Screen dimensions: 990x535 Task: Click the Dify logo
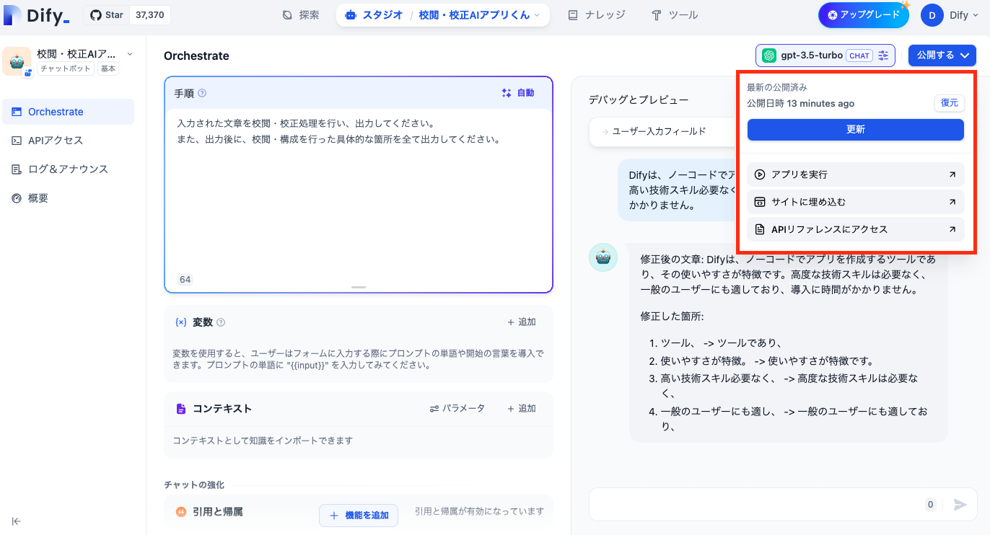pyautogui.click(x=37, y=14)
